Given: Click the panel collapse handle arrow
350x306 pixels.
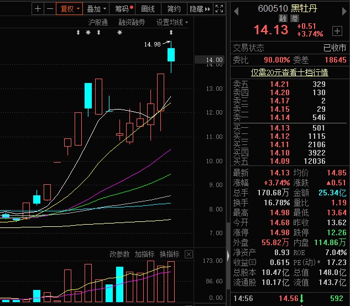Looking at the screenshot, I should (228, 256).
